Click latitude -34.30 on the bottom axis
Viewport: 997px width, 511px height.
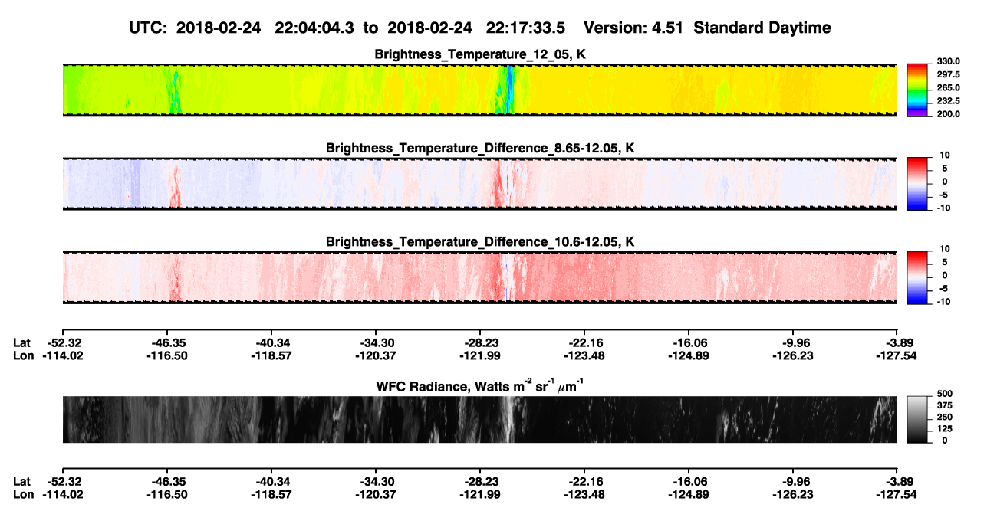pyautogui.click(x=375, y=481)
